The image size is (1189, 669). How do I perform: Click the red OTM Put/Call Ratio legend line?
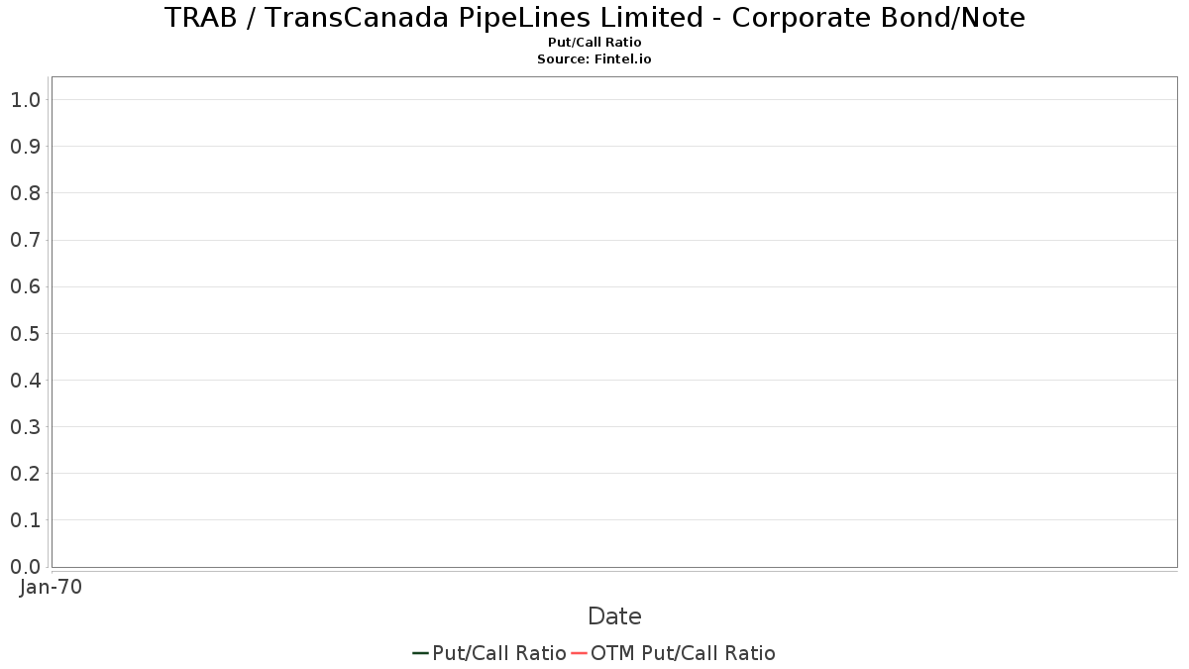tap(580, 653)
